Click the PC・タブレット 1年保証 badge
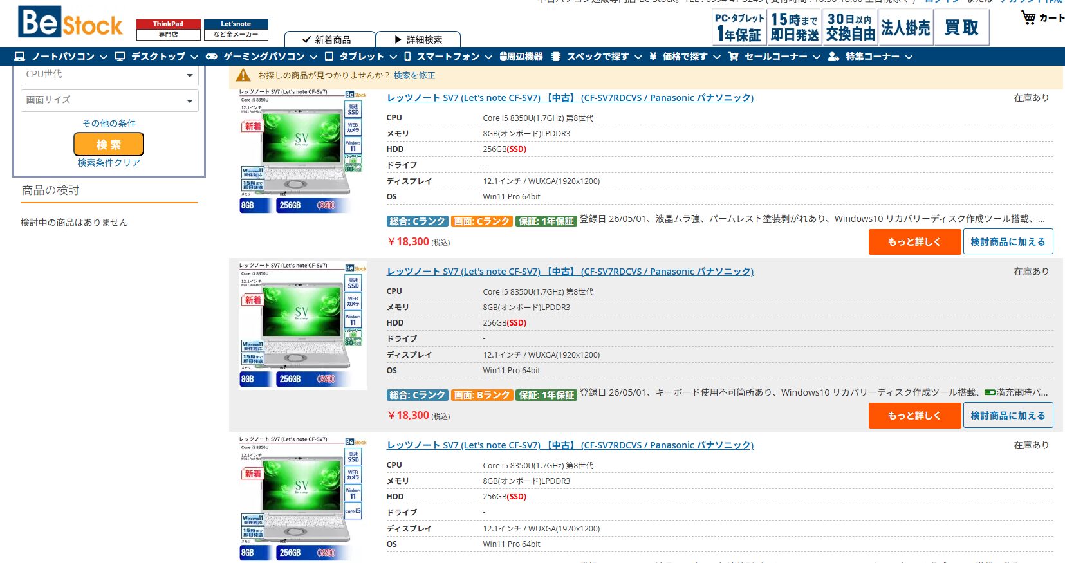This screenshot has width=1065, height=563. pos(739,28)
